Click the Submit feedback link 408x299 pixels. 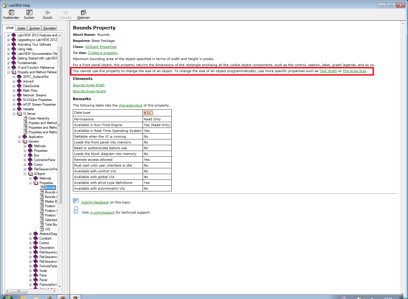pyautogui.click(x=95, y=202)
